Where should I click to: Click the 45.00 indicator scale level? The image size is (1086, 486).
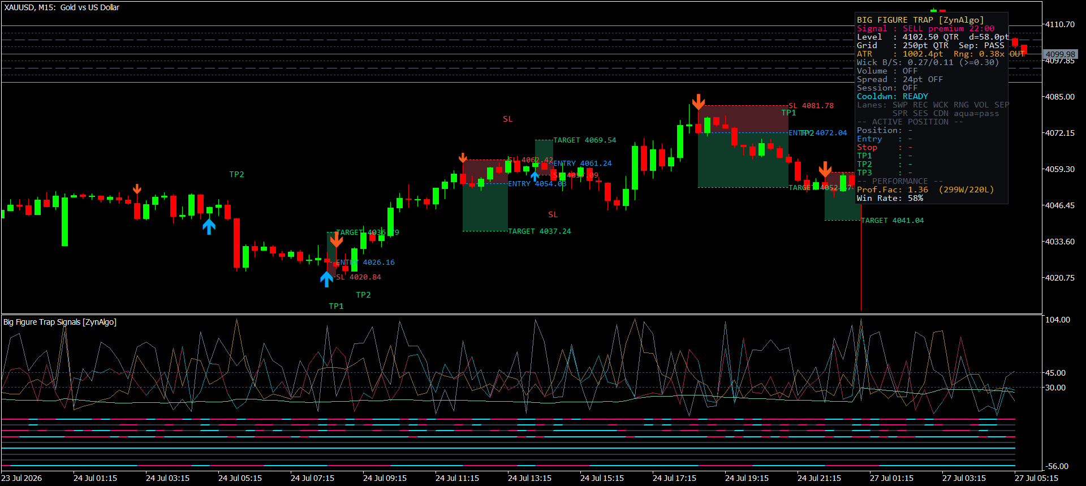point(1055,373)
